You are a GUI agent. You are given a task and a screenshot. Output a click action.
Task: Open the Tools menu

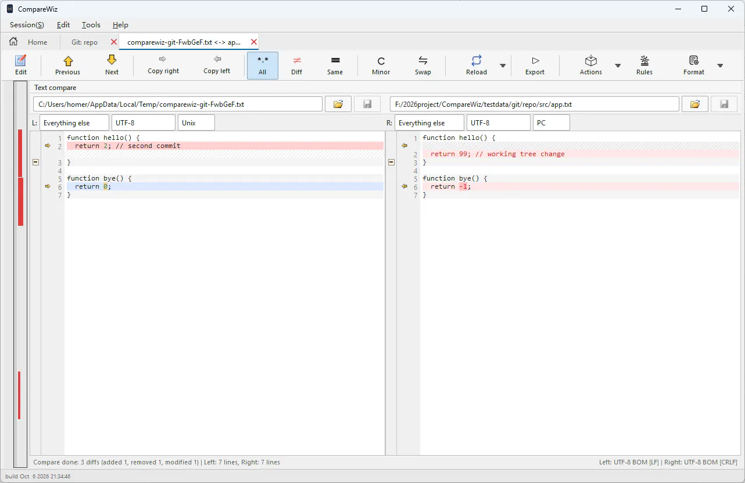pos(91,25)
